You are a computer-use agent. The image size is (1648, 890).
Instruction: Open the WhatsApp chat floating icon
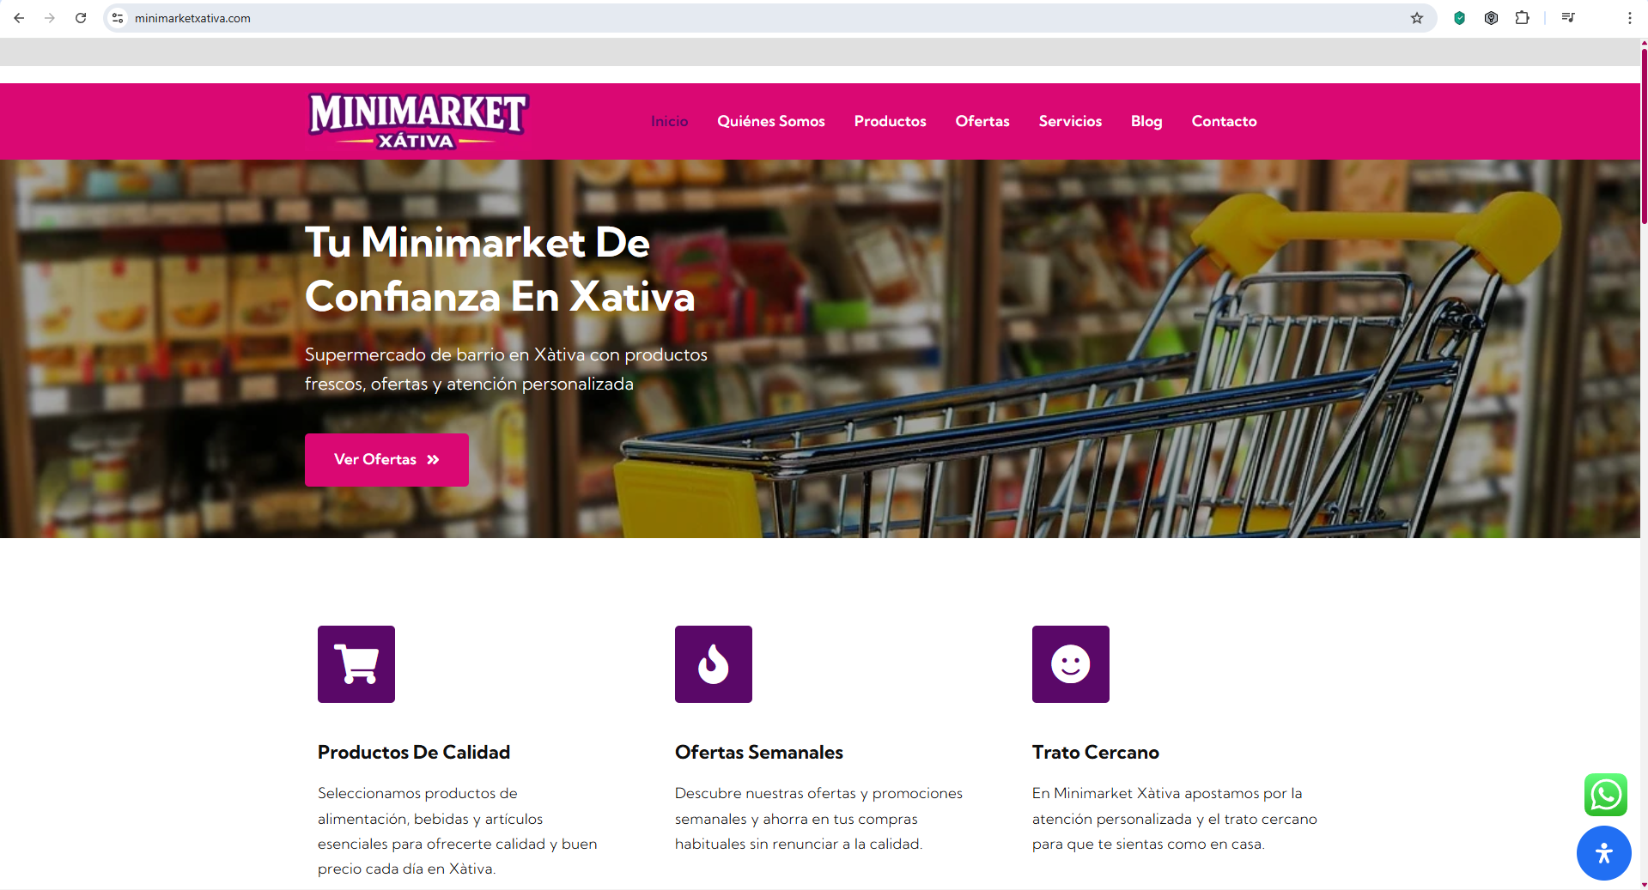click(1605, 795)
